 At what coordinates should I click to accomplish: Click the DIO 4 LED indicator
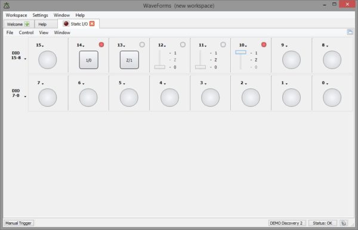click(x=169, y=98)
